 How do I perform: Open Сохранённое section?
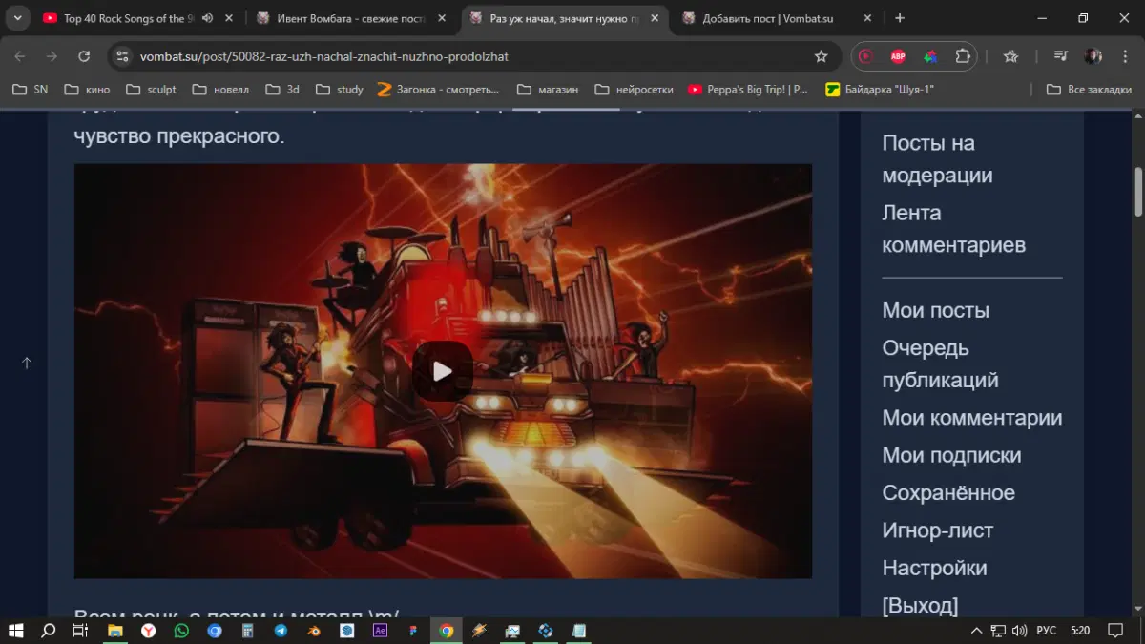948,492
